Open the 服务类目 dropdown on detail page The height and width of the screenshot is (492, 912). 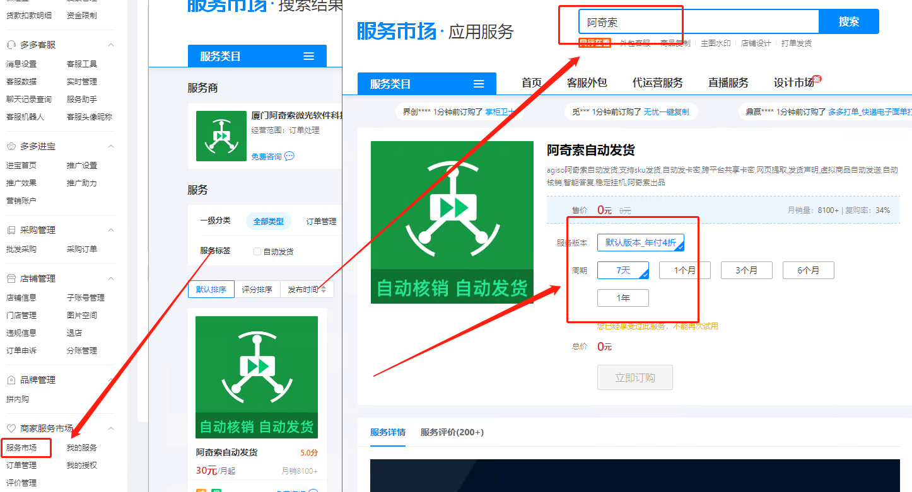coord(427,84)
